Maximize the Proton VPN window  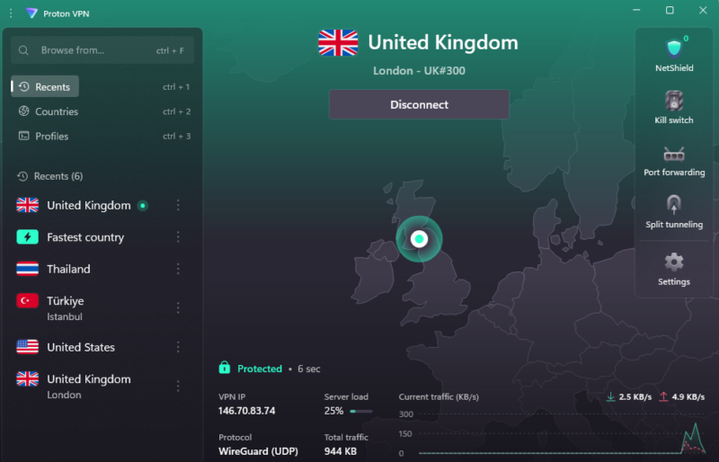(x=670, y=10)
